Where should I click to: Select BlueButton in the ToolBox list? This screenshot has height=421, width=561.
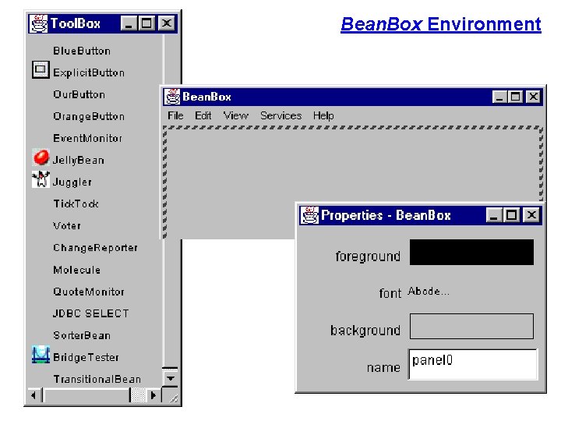82,51
